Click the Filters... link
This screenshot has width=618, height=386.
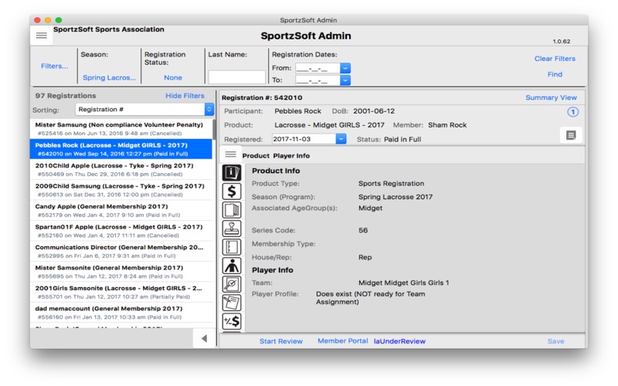pos(54,66)
